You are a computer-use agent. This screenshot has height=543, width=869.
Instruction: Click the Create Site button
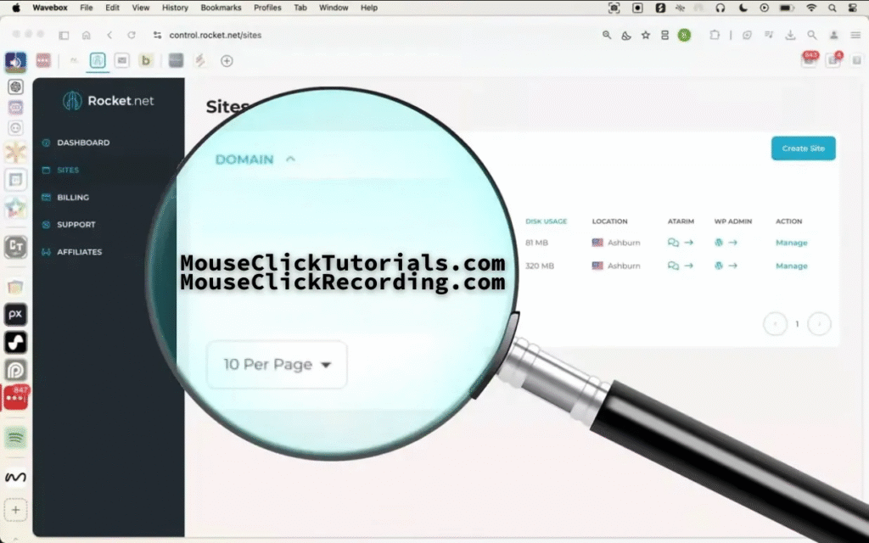coord(803,148)
